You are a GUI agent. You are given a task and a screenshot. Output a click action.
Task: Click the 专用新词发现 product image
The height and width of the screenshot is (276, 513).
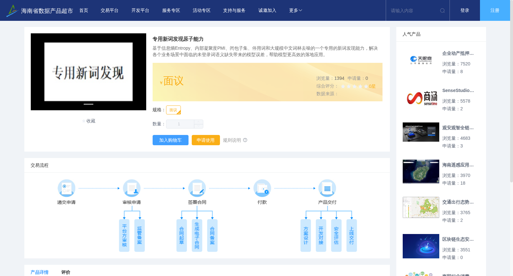point(88,72)
